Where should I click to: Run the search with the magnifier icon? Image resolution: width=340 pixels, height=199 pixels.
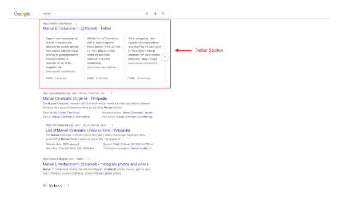coord(163,13)
